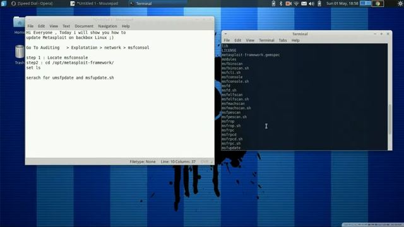
Task: Open the Home folder desktop icon
Action: point(19,25)
